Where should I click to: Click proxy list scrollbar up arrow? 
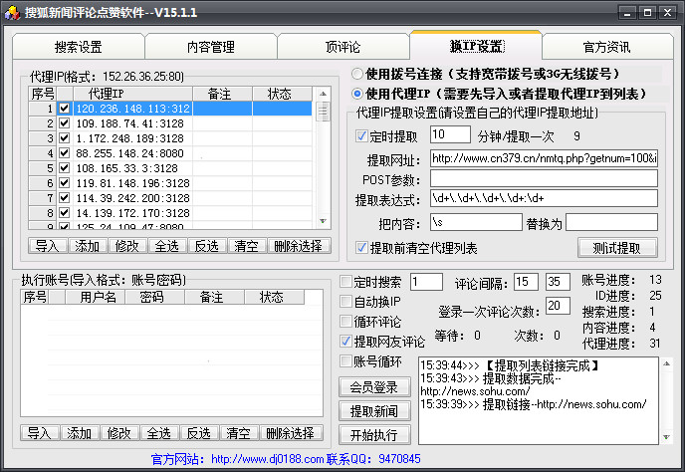pos(323,94)
